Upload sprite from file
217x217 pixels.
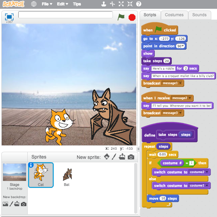(122, 157)
